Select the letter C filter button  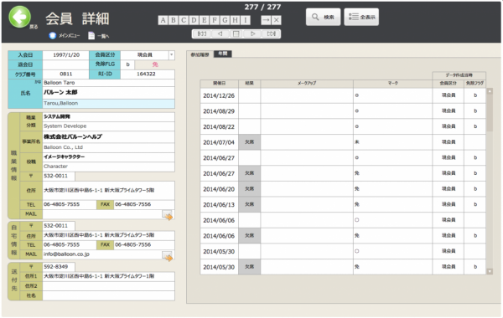[184, 20]
